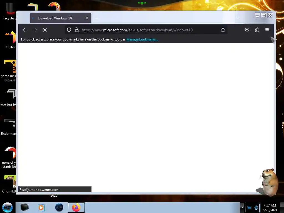Save page to Pocket
Screen dimensions: 284x213
tap(247, 30)
